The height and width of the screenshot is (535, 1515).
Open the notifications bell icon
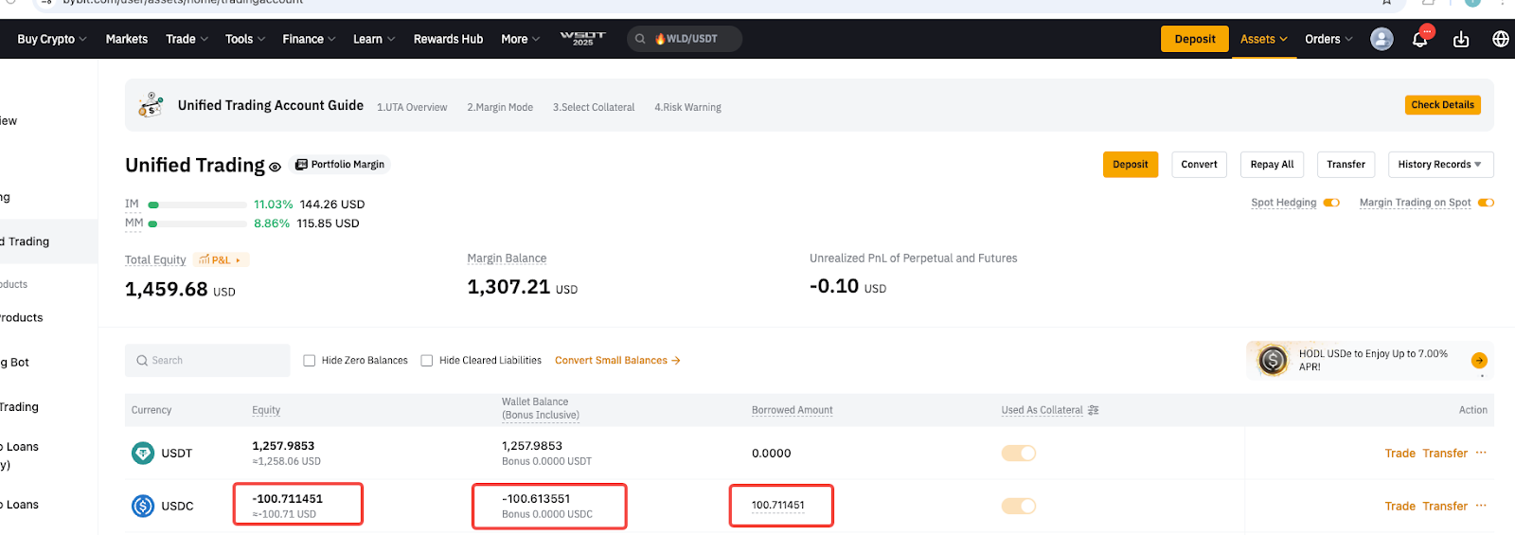pos(1419,40)
